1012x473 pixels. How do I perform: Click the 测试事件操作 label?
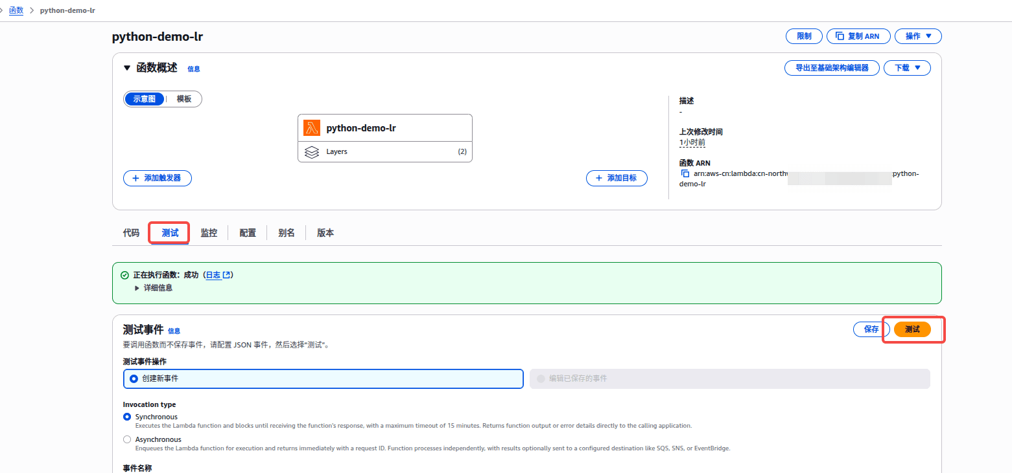coord(145,362)
